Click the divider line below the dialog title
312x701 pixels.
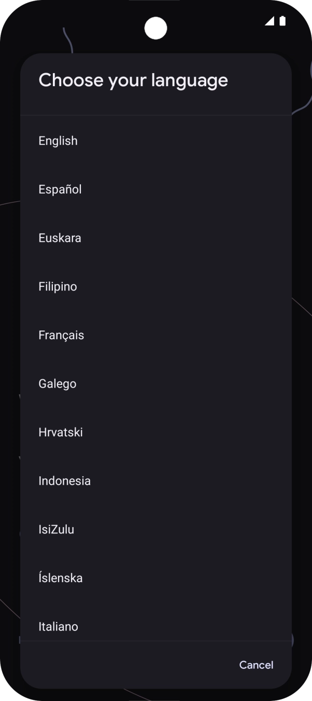coord(155,115)
